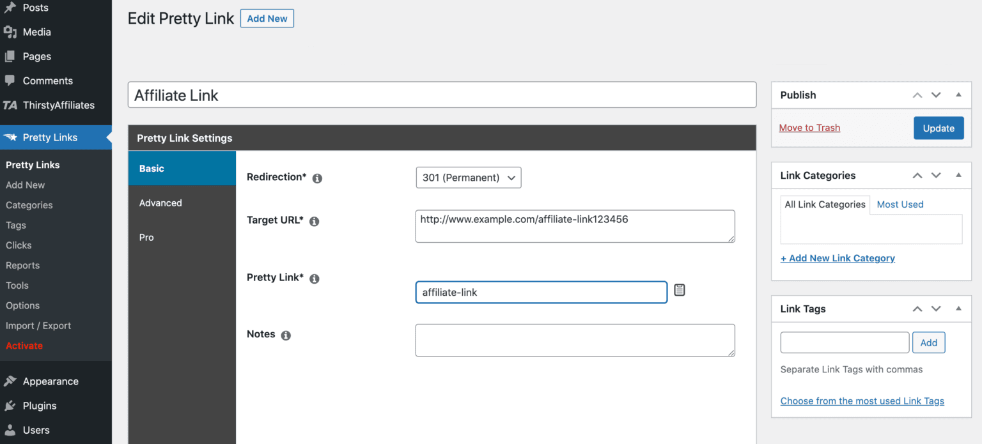Click the Notes info icon
982x444 pixels.
(286, 335)
